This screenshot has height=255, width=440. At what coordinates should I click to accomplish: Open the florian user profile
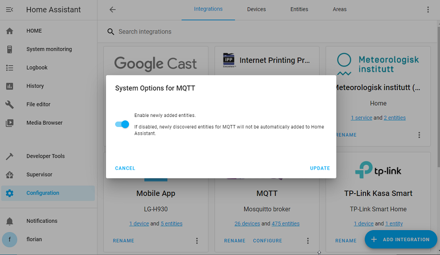48,240
